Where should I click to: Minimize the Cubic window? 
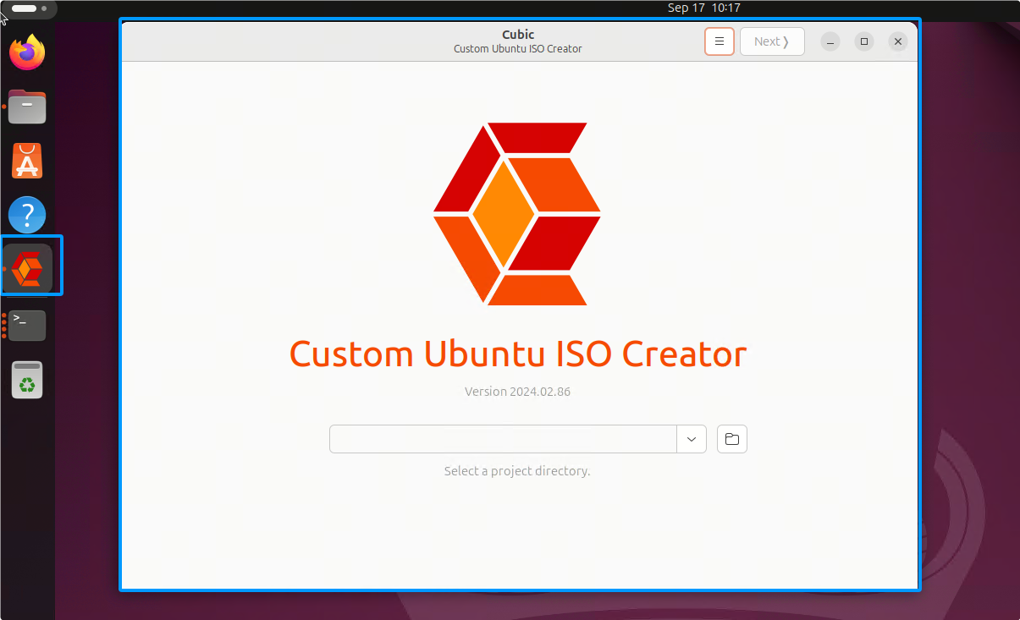830,41
